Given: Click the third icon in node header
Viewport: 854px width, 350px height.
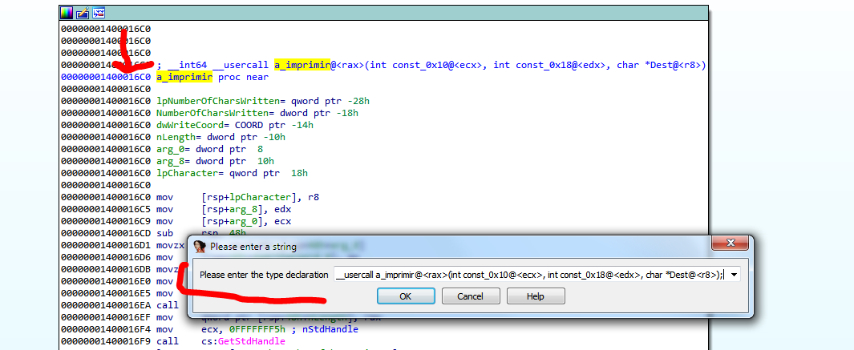Looking at the screenshot, I should (99, 13).
